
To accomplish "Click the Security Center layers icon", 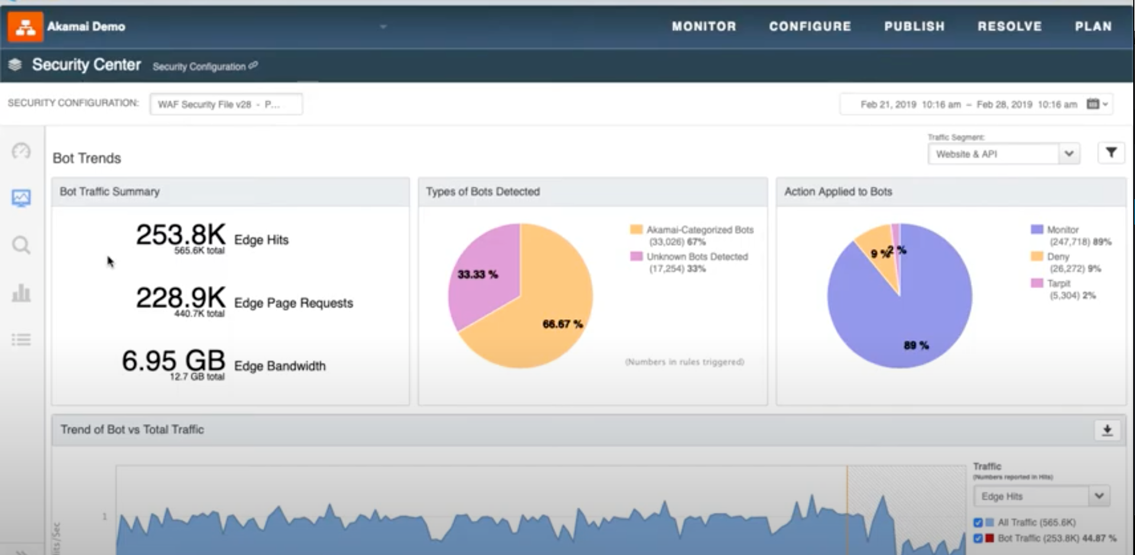I will click(15, 64).
